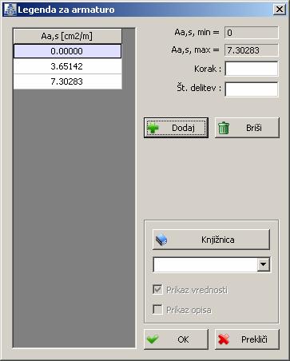
Task: Click the Aa,s, min value field
Action: (x=252, y=33)
